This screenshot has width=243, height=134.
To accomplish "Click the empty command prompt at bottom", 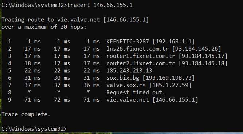I will pos(34,129).
